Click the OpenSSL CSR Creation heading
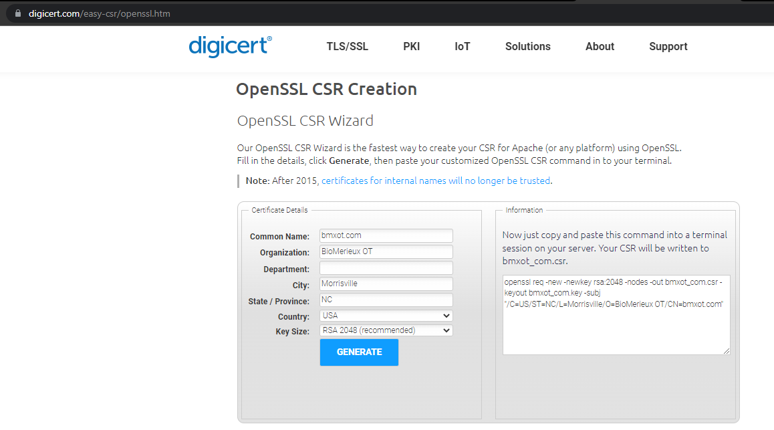 click(x=326, y=90)
